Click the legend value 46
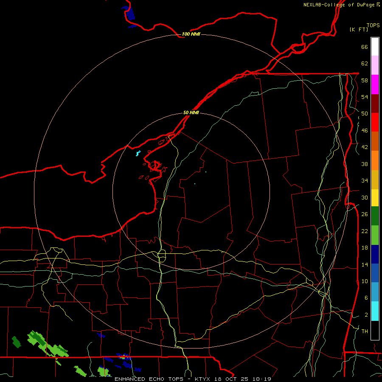 365,131
